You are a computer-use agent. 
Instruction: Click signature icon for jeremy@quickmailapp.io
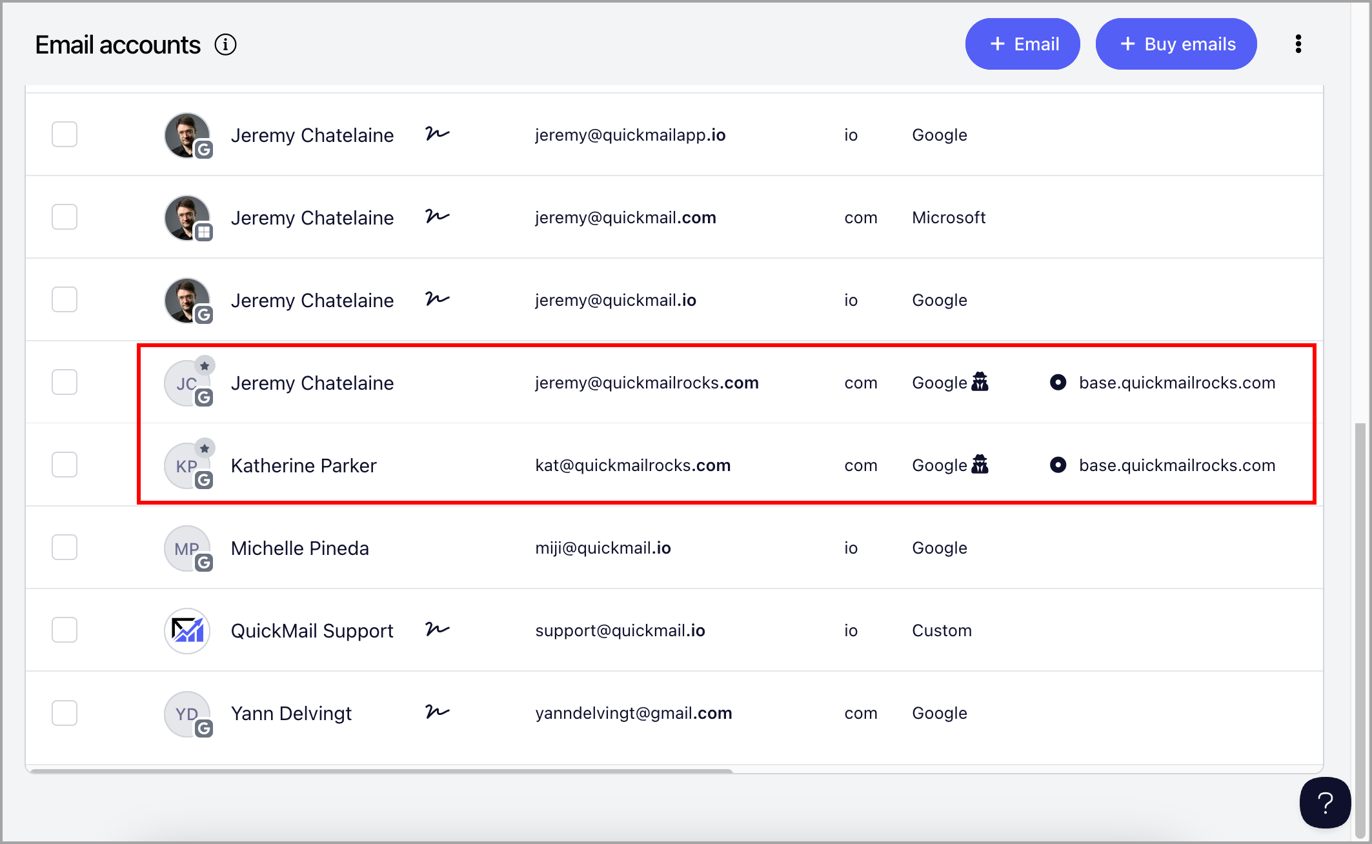point(437,134)
